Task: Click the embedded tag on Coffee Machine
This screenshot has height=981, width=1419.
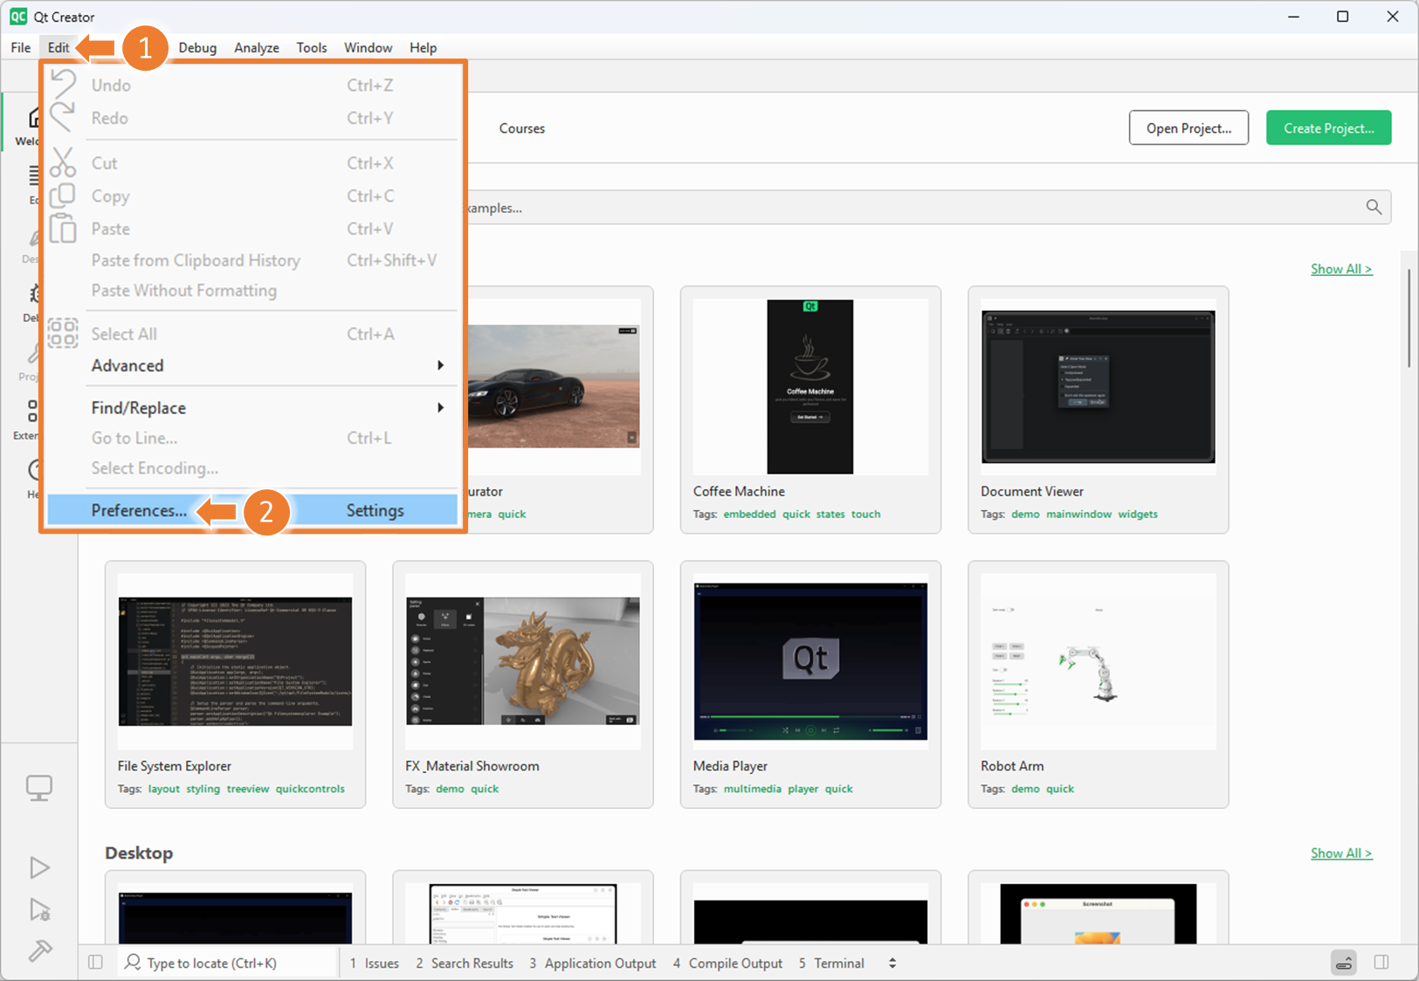Action: 749,514
